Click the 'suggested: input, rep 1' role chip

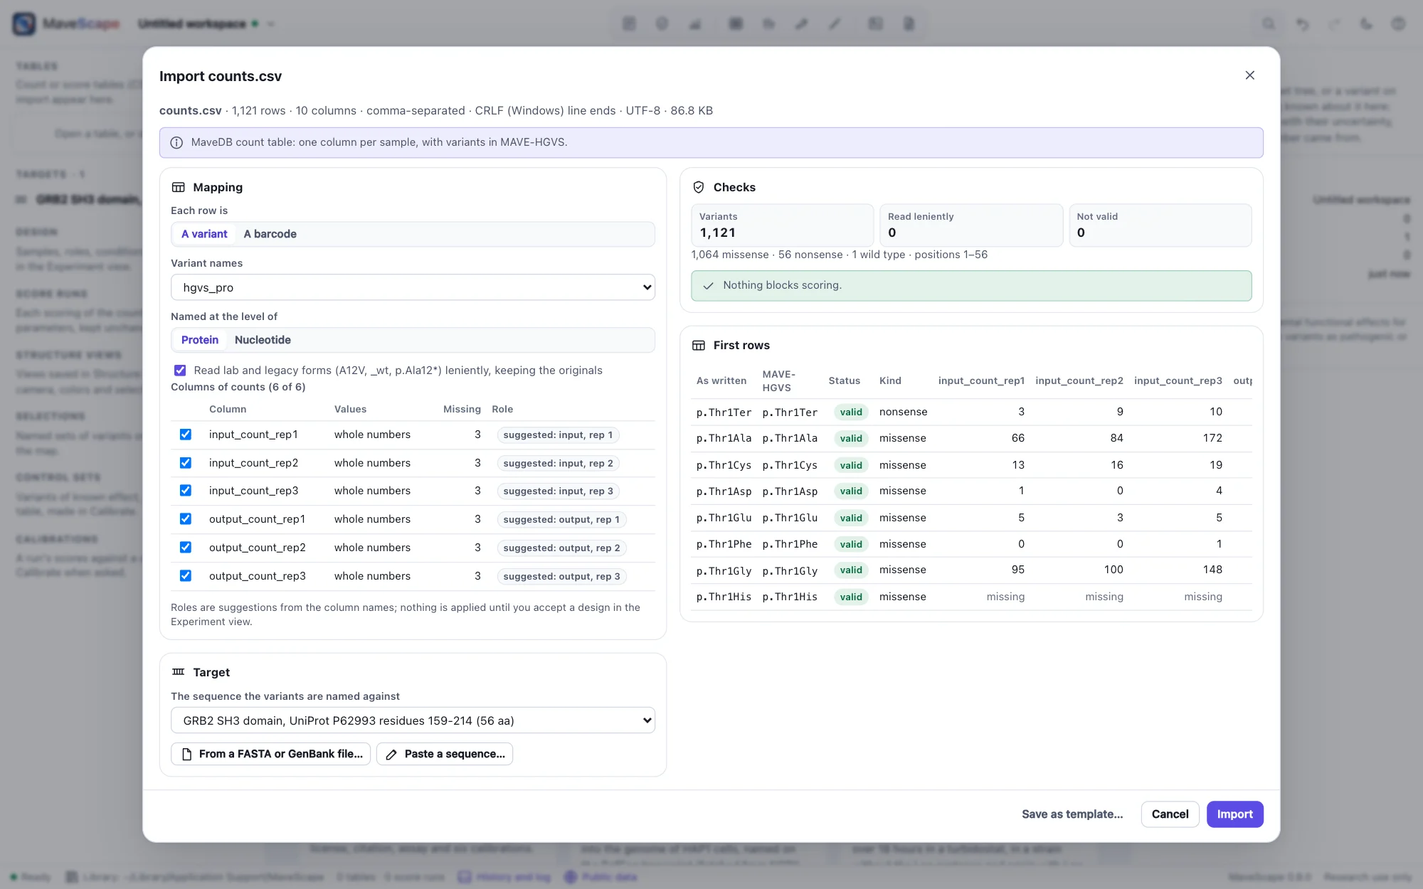[558, 435]
